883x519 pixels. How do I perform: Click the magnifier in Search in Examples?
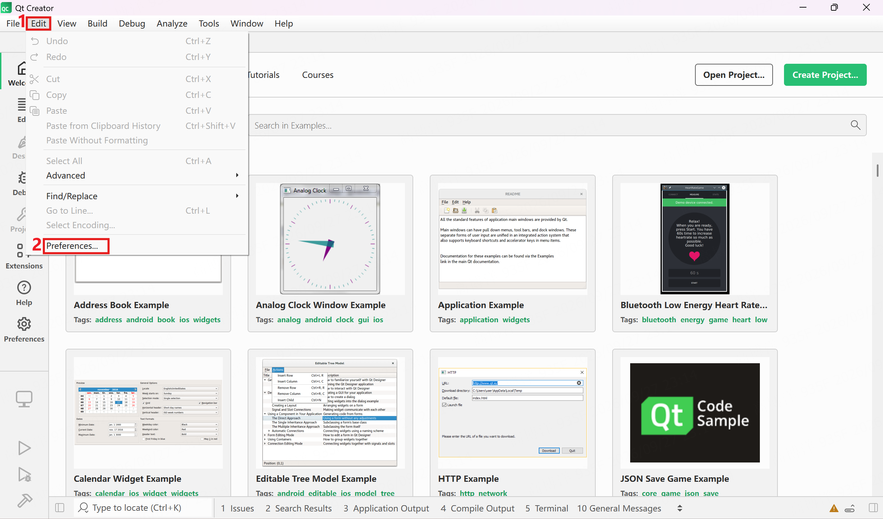(x=855, y=125)
